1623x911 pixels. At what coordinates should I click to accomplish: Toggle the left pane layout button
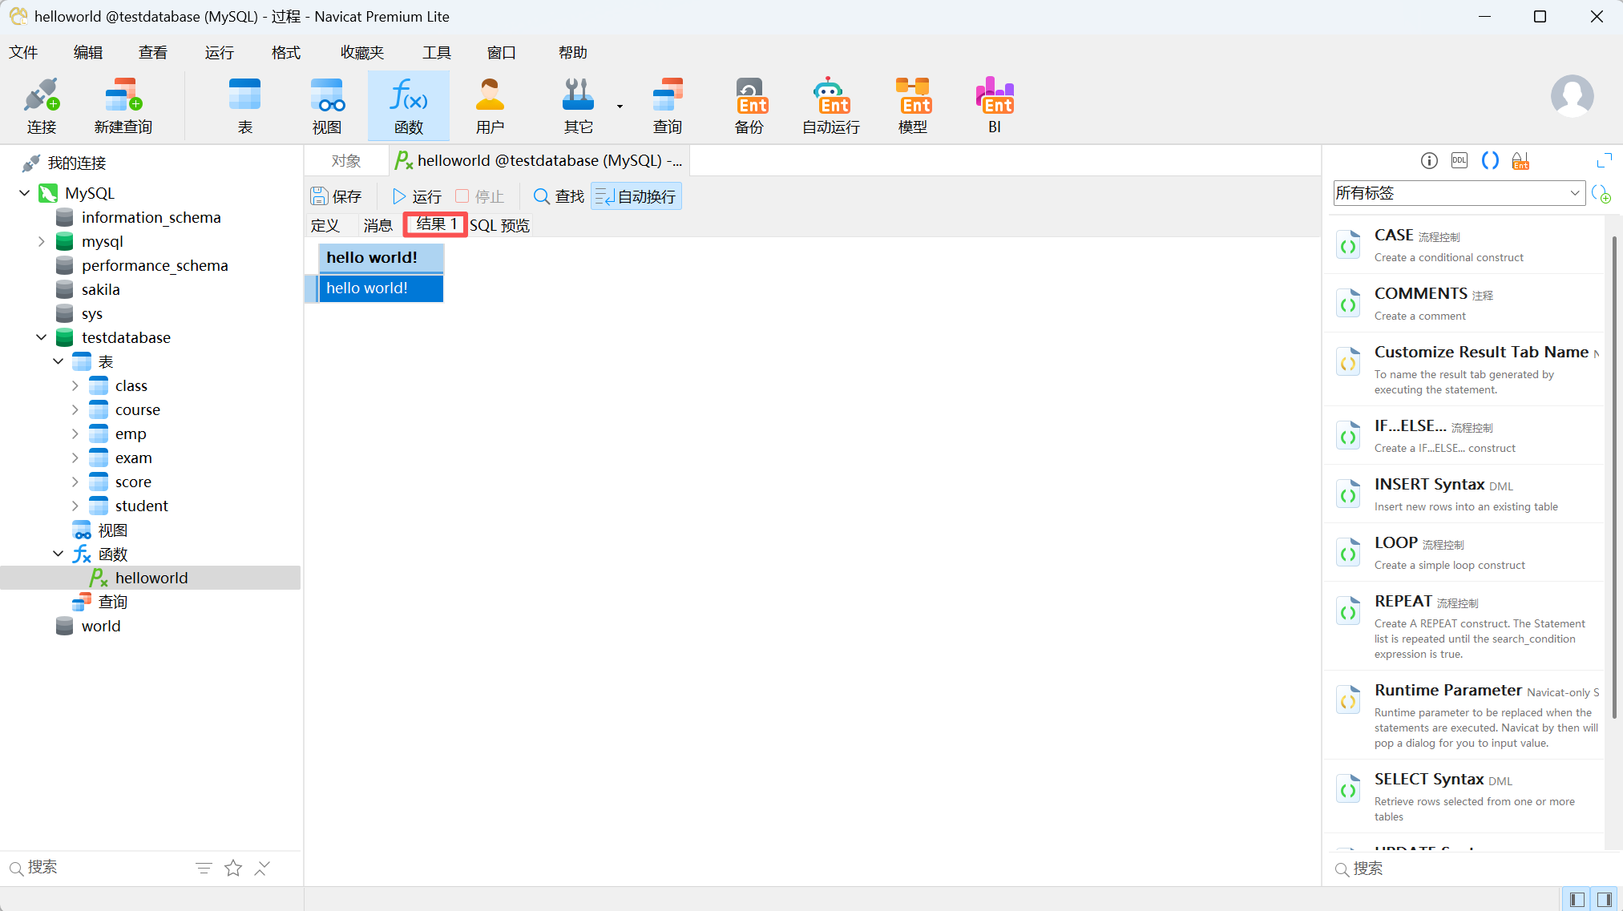1577,899
